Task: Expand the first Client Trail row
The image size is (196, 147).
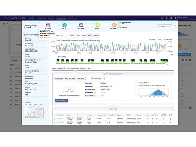Action: tap(55, 119)
